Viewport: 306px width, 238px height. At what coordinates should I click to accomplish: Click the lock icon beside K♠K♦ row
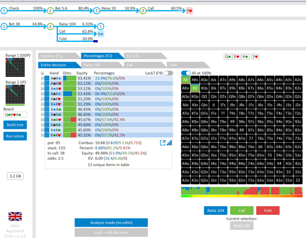(42, 93)
